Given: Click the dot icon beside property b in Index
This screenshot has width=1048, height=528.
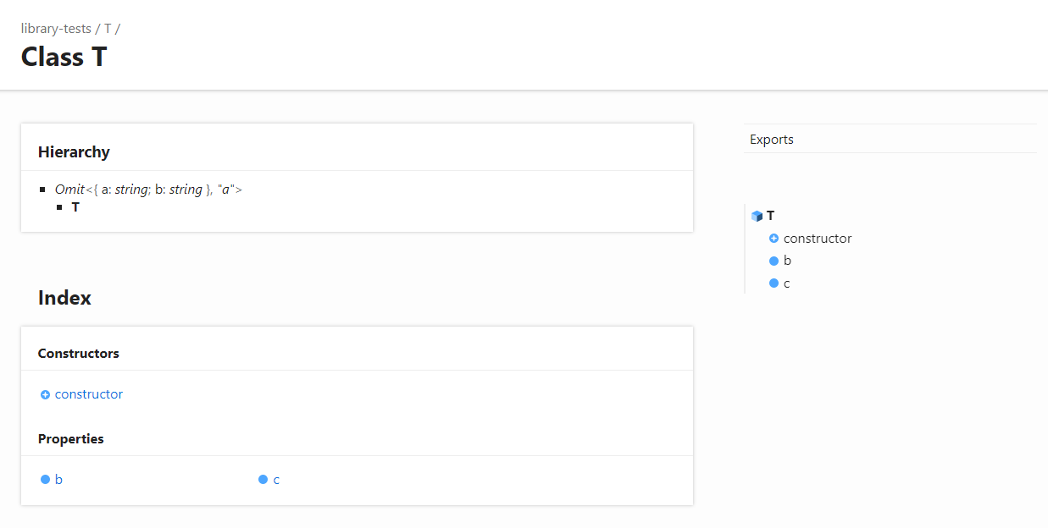Looking at the screenshot, I should pyautogui.click(x=44, y=479).
